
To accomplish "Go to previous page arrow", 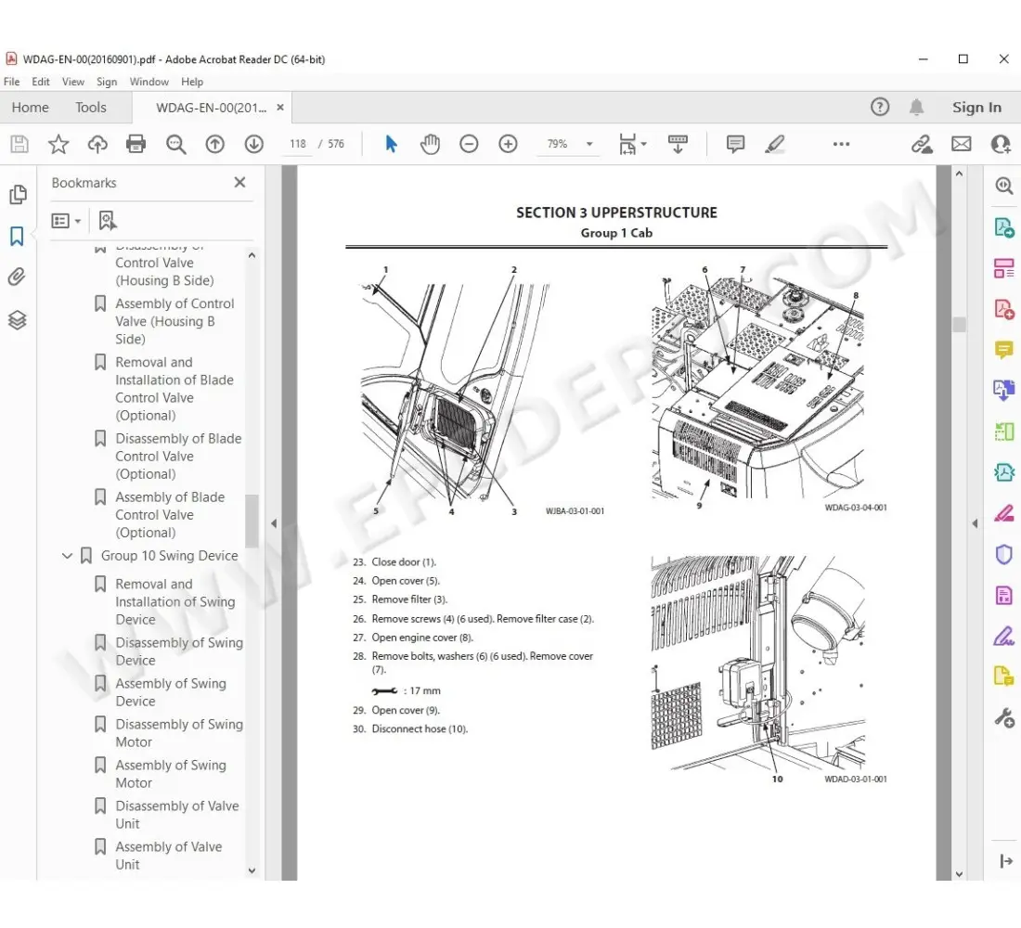I will tap(214, 144).
